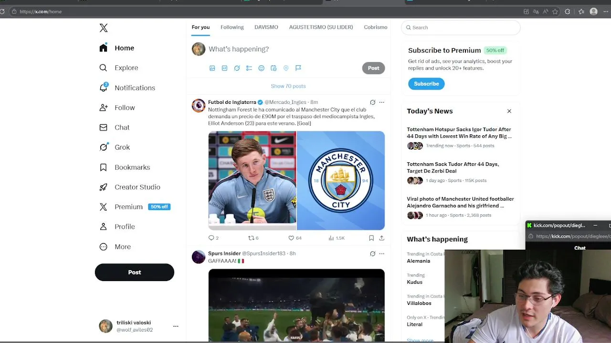Switch to the DAVISMO tab
This screenshot has height=343, width=611.
pyautogui.click(x=266, y=27)
